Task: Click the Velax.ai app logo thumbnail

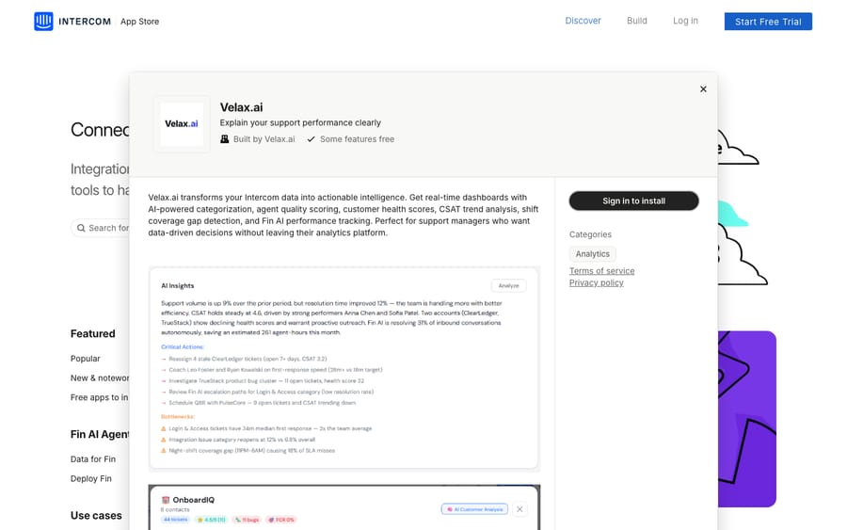Action: point(182,123)
